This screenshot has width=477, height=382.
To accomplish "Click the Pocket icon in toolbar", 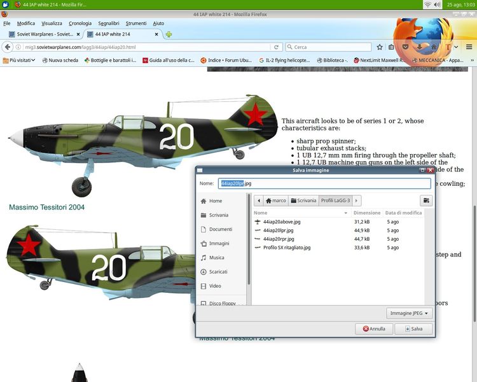I will pyautogui.click(x=405, y=47).
